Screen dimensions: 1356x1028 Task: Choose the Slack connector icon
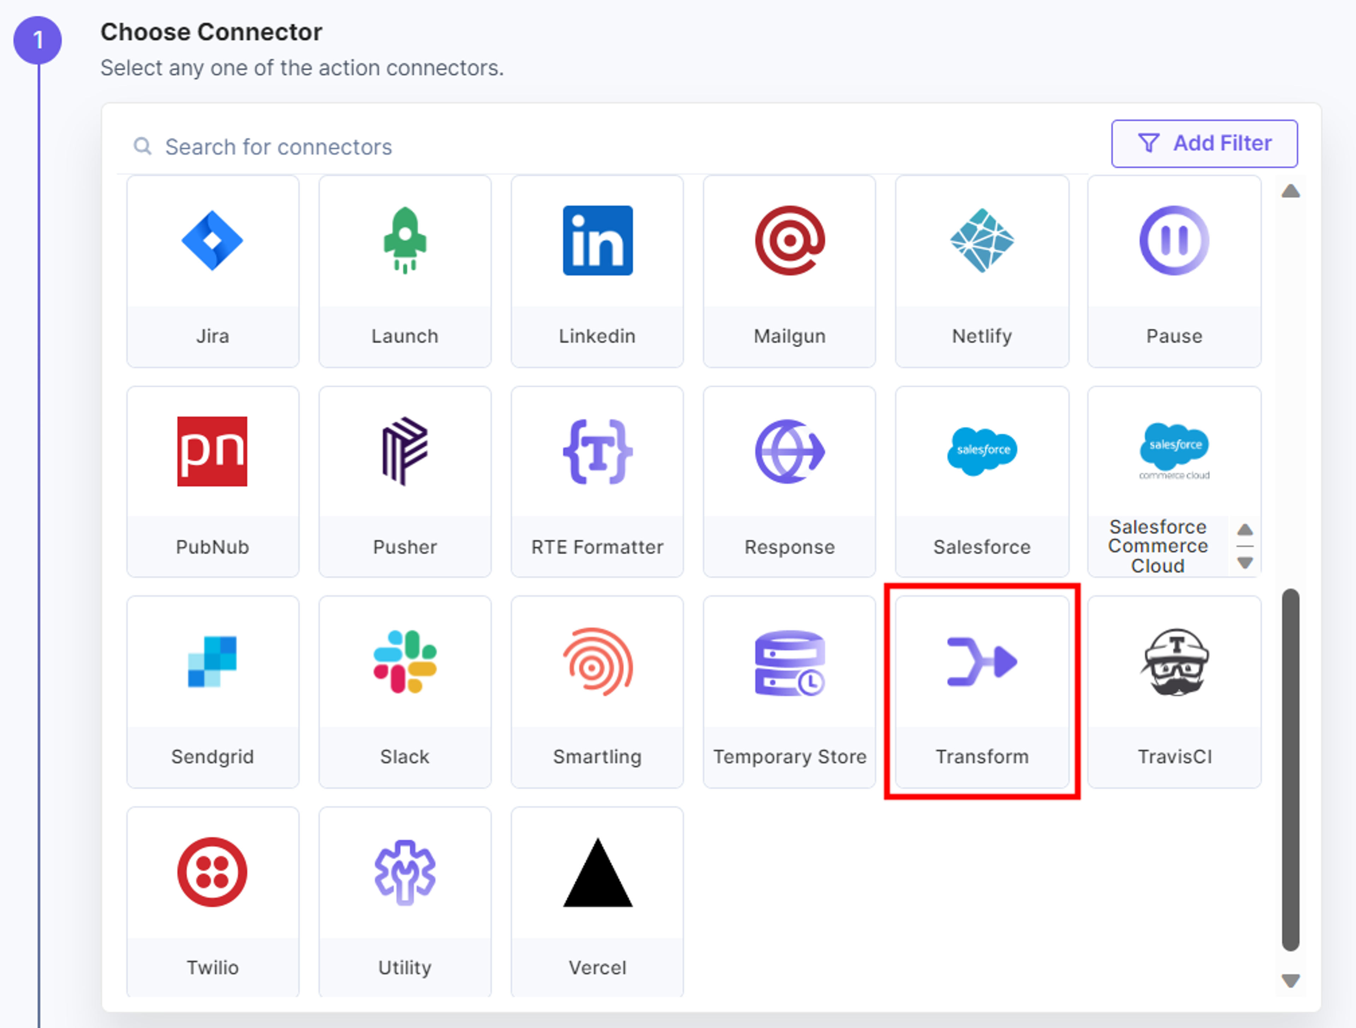405,661
